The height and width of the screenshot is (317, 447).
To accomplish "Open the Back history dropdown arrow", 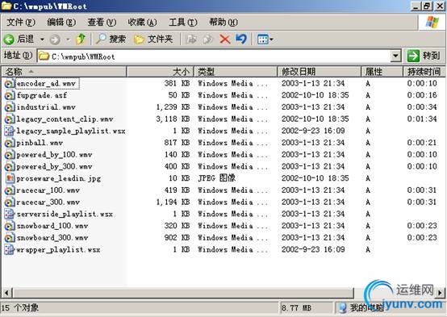I will pos(42,39).
